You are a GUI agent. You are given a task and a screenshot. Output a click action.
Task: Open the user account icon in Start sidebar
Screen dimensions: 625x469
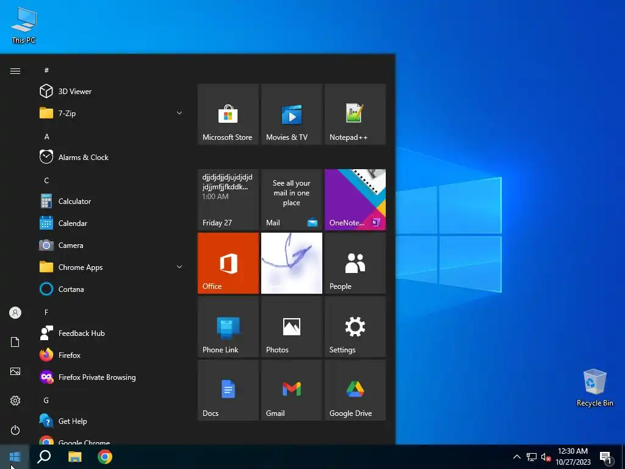coord(15,313)
